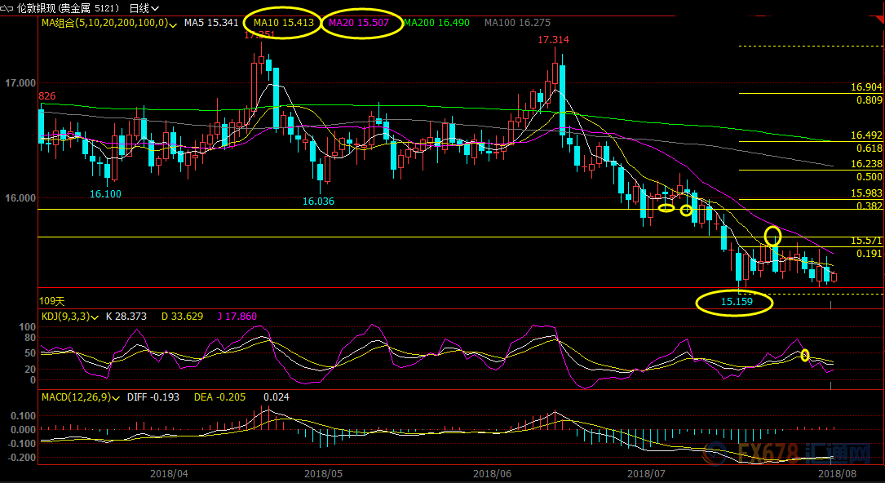
Task: Expand the MACD(12,26,9) indicator dropdown
Action: click(x=116, y=398)
